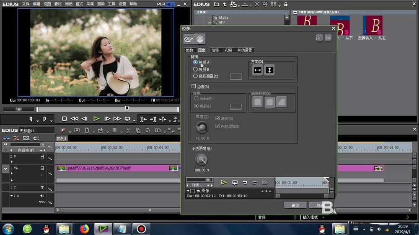Enable the 边缘(R) checkbox
The width and height of the screenshot is (419, 235).
(x=194, y=86)
